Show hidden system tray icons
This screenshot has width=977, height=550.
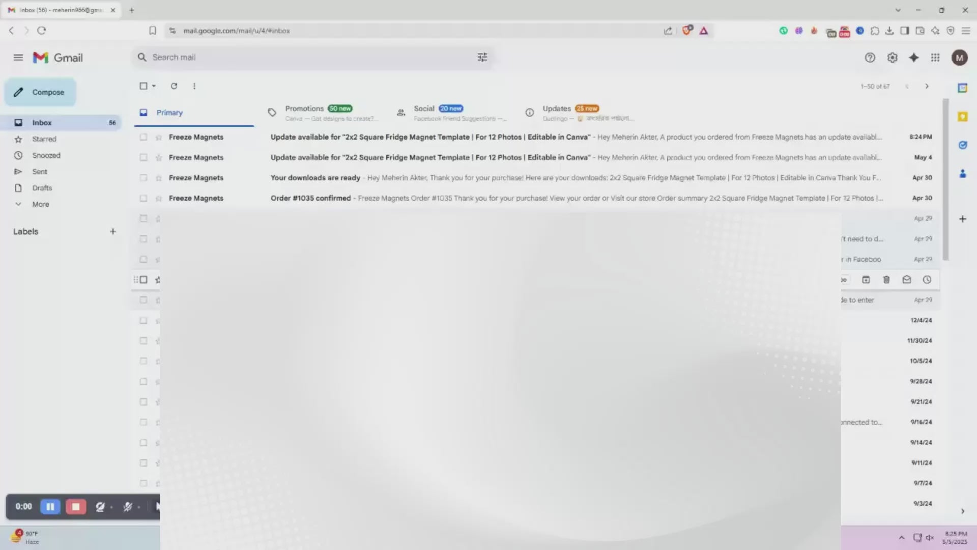901,538
